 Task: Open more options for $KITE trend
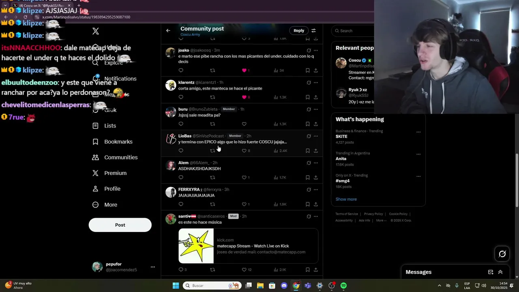(x=418, y=132)
